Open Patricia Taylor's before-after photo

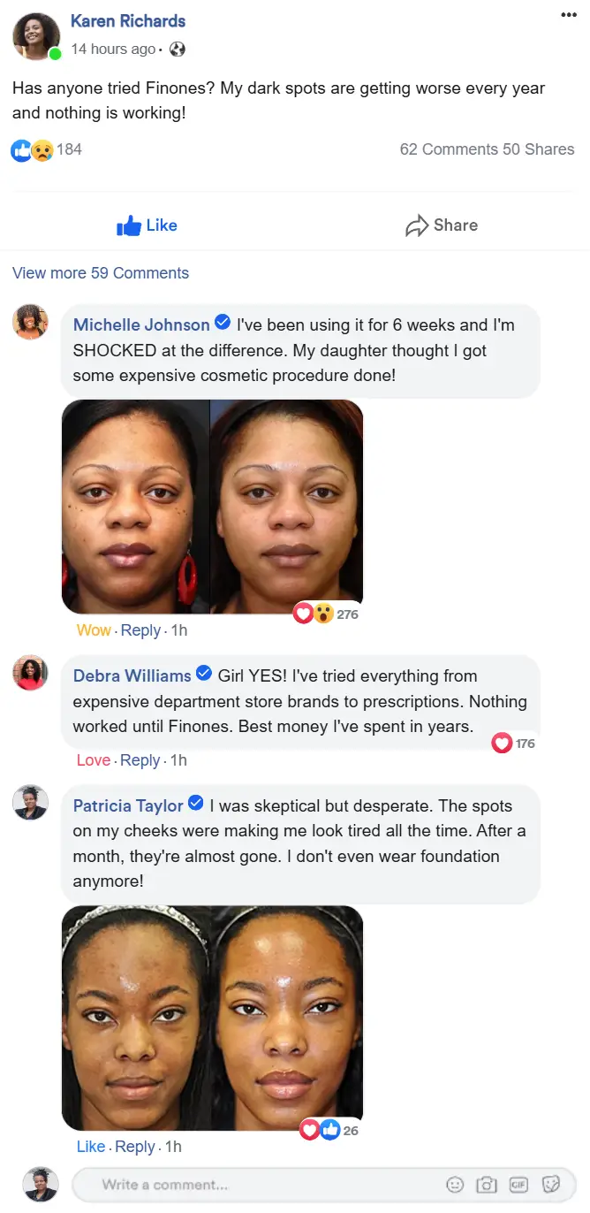[x=212, y=1018]
